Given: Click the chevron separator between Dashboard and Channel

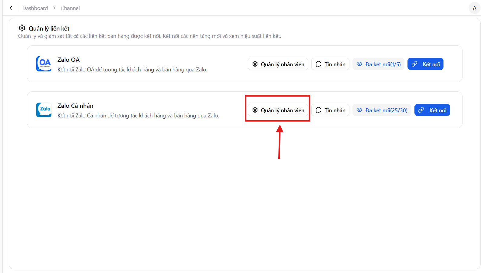Looking at the screenshot, I should pos(54,8).
